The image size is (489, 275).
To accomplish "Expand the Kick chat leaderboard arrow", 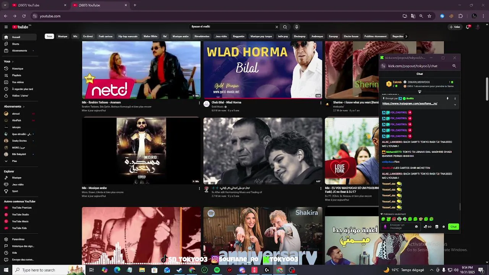I will (419, 92).
